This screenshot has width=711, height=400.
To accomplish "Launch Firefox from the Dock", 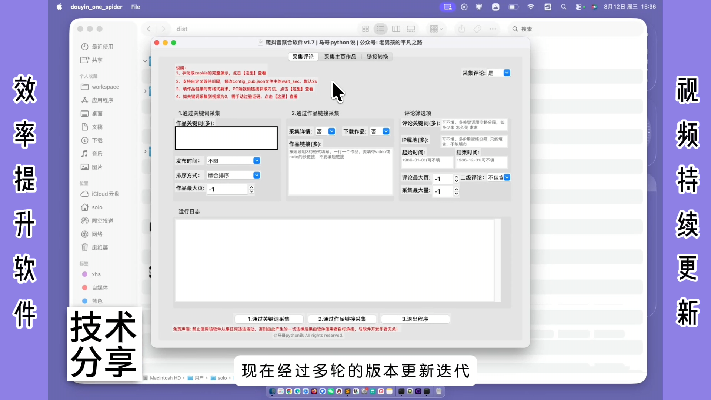I will click(314, 391).
